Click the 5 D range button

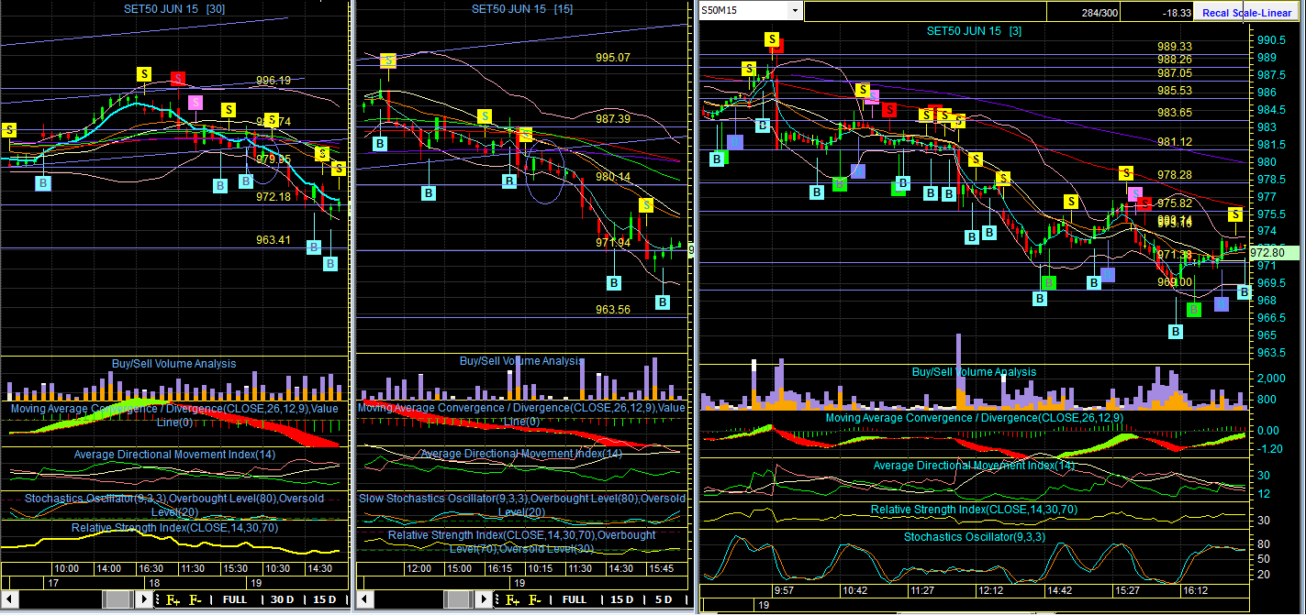[x=664, y=600]
